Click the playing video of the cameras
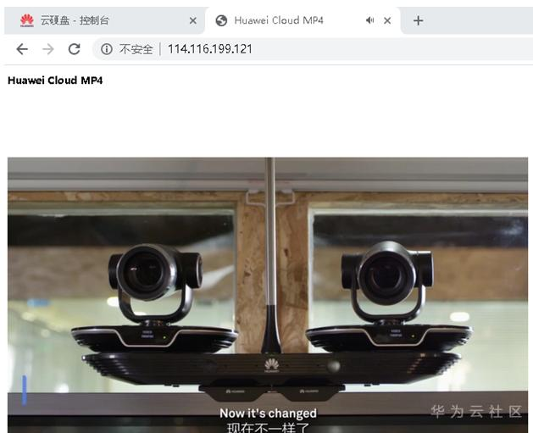 pyautogui.click(x=268, y=295)
